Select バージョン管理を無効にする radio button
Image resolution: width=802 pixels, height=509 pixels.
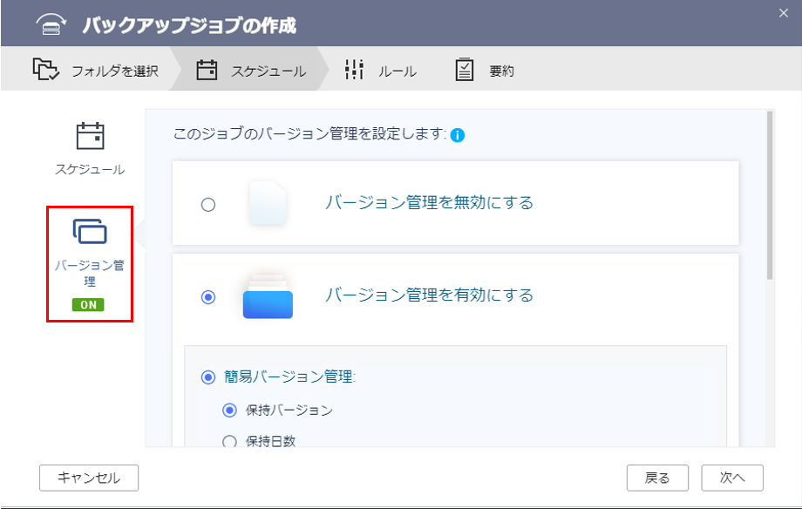coord(207,205)
